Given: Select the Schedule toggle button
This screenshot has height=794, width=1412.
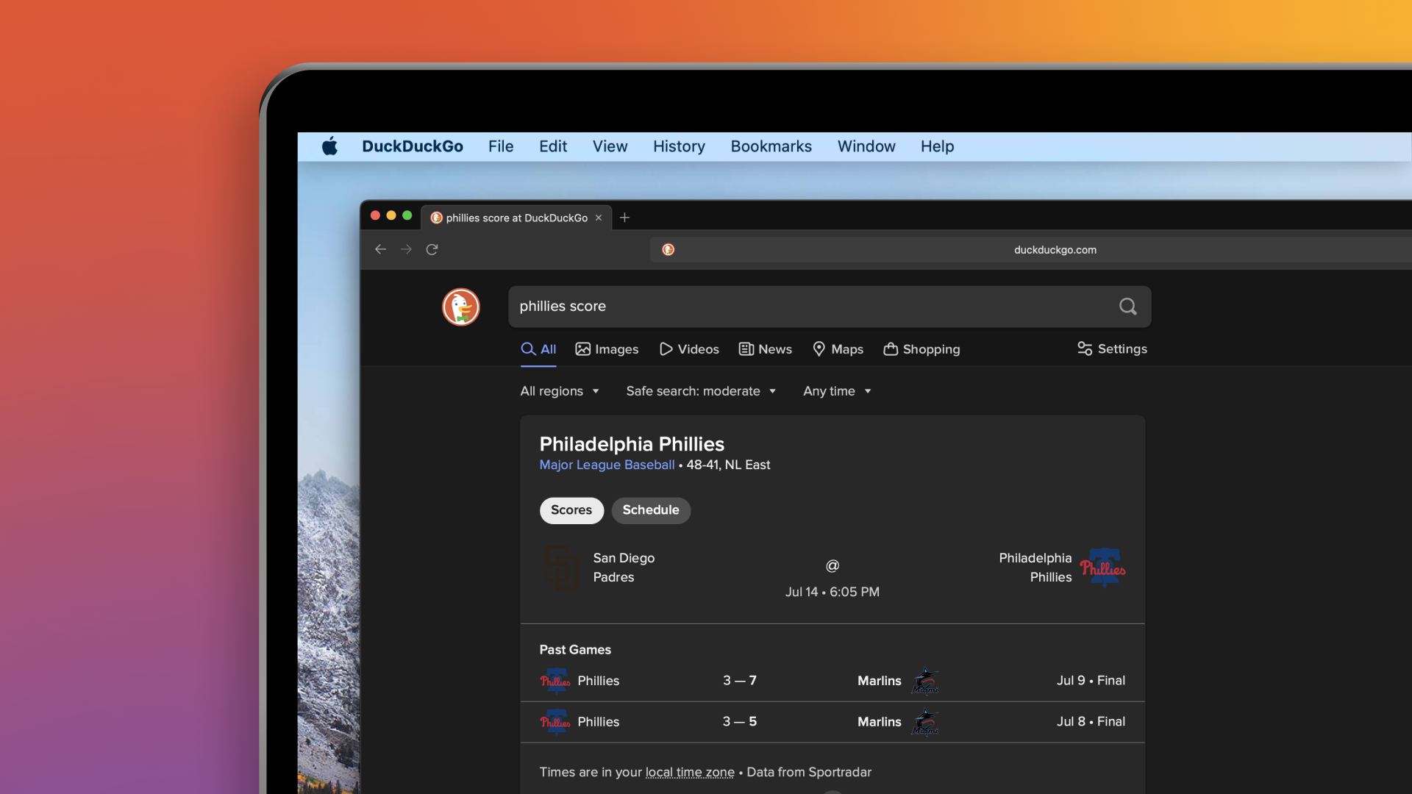Looking at the screenshot, I should [650, 510].
